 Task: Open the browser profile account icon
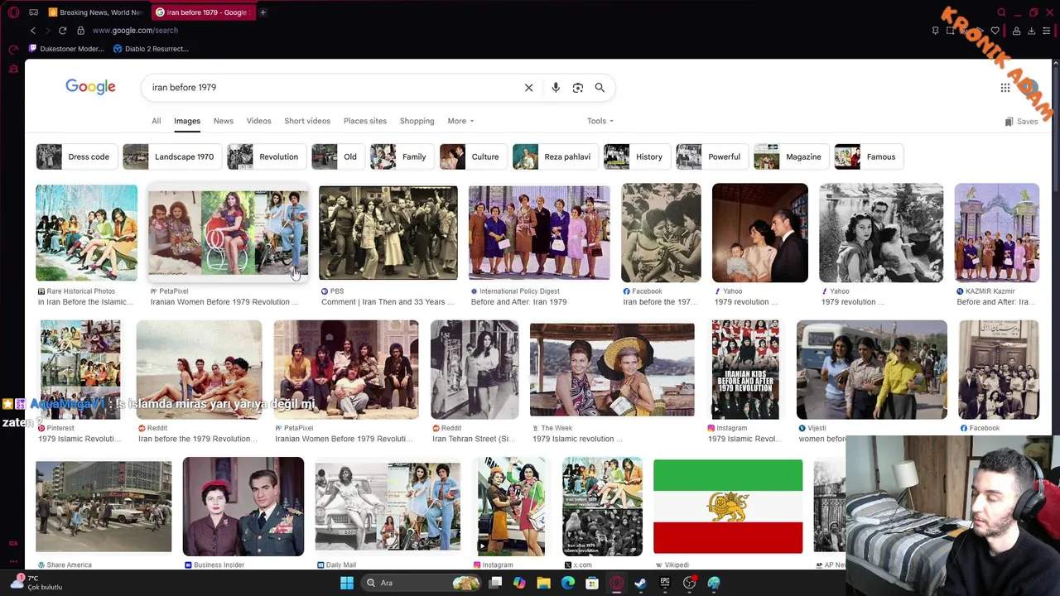pos(1016,31)
